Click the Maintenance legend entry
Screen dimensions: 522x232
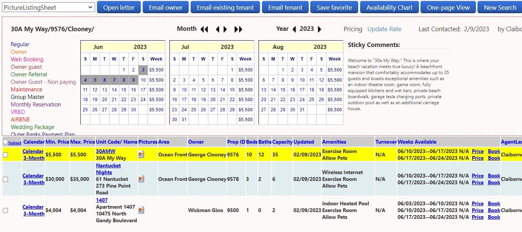pyautogui.click(x=26, y=89)
